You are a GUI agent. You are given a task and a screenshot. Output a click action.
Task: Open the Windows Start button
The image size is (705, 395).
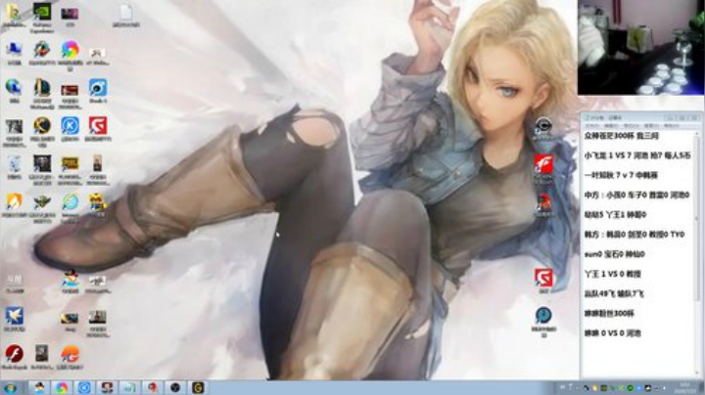(11, 388)
